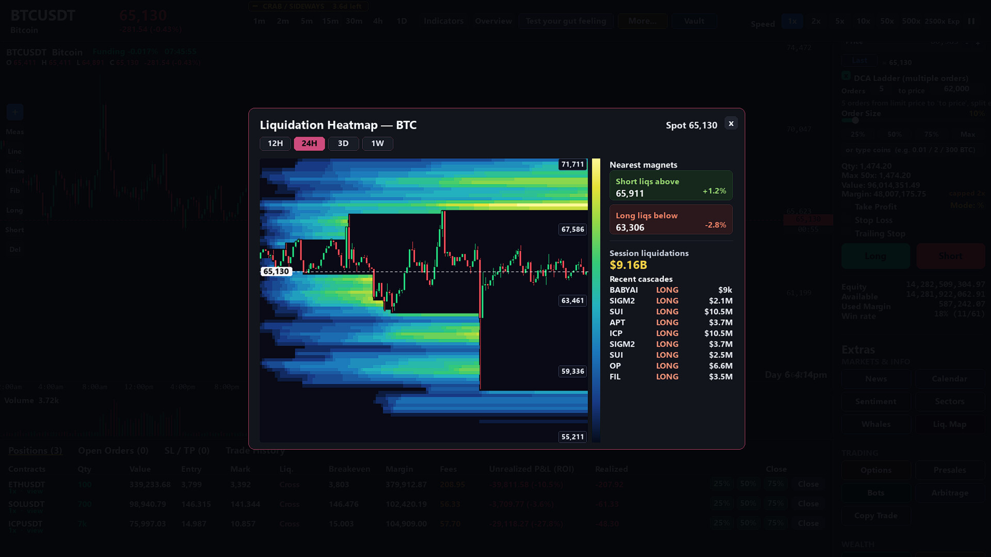
Task: Click the Short liqs above magnet card
Action: (671, 186)
